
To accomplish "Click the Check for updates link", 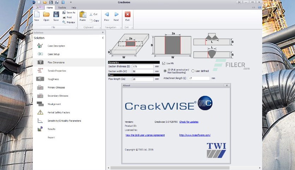I will click(189, 122).
